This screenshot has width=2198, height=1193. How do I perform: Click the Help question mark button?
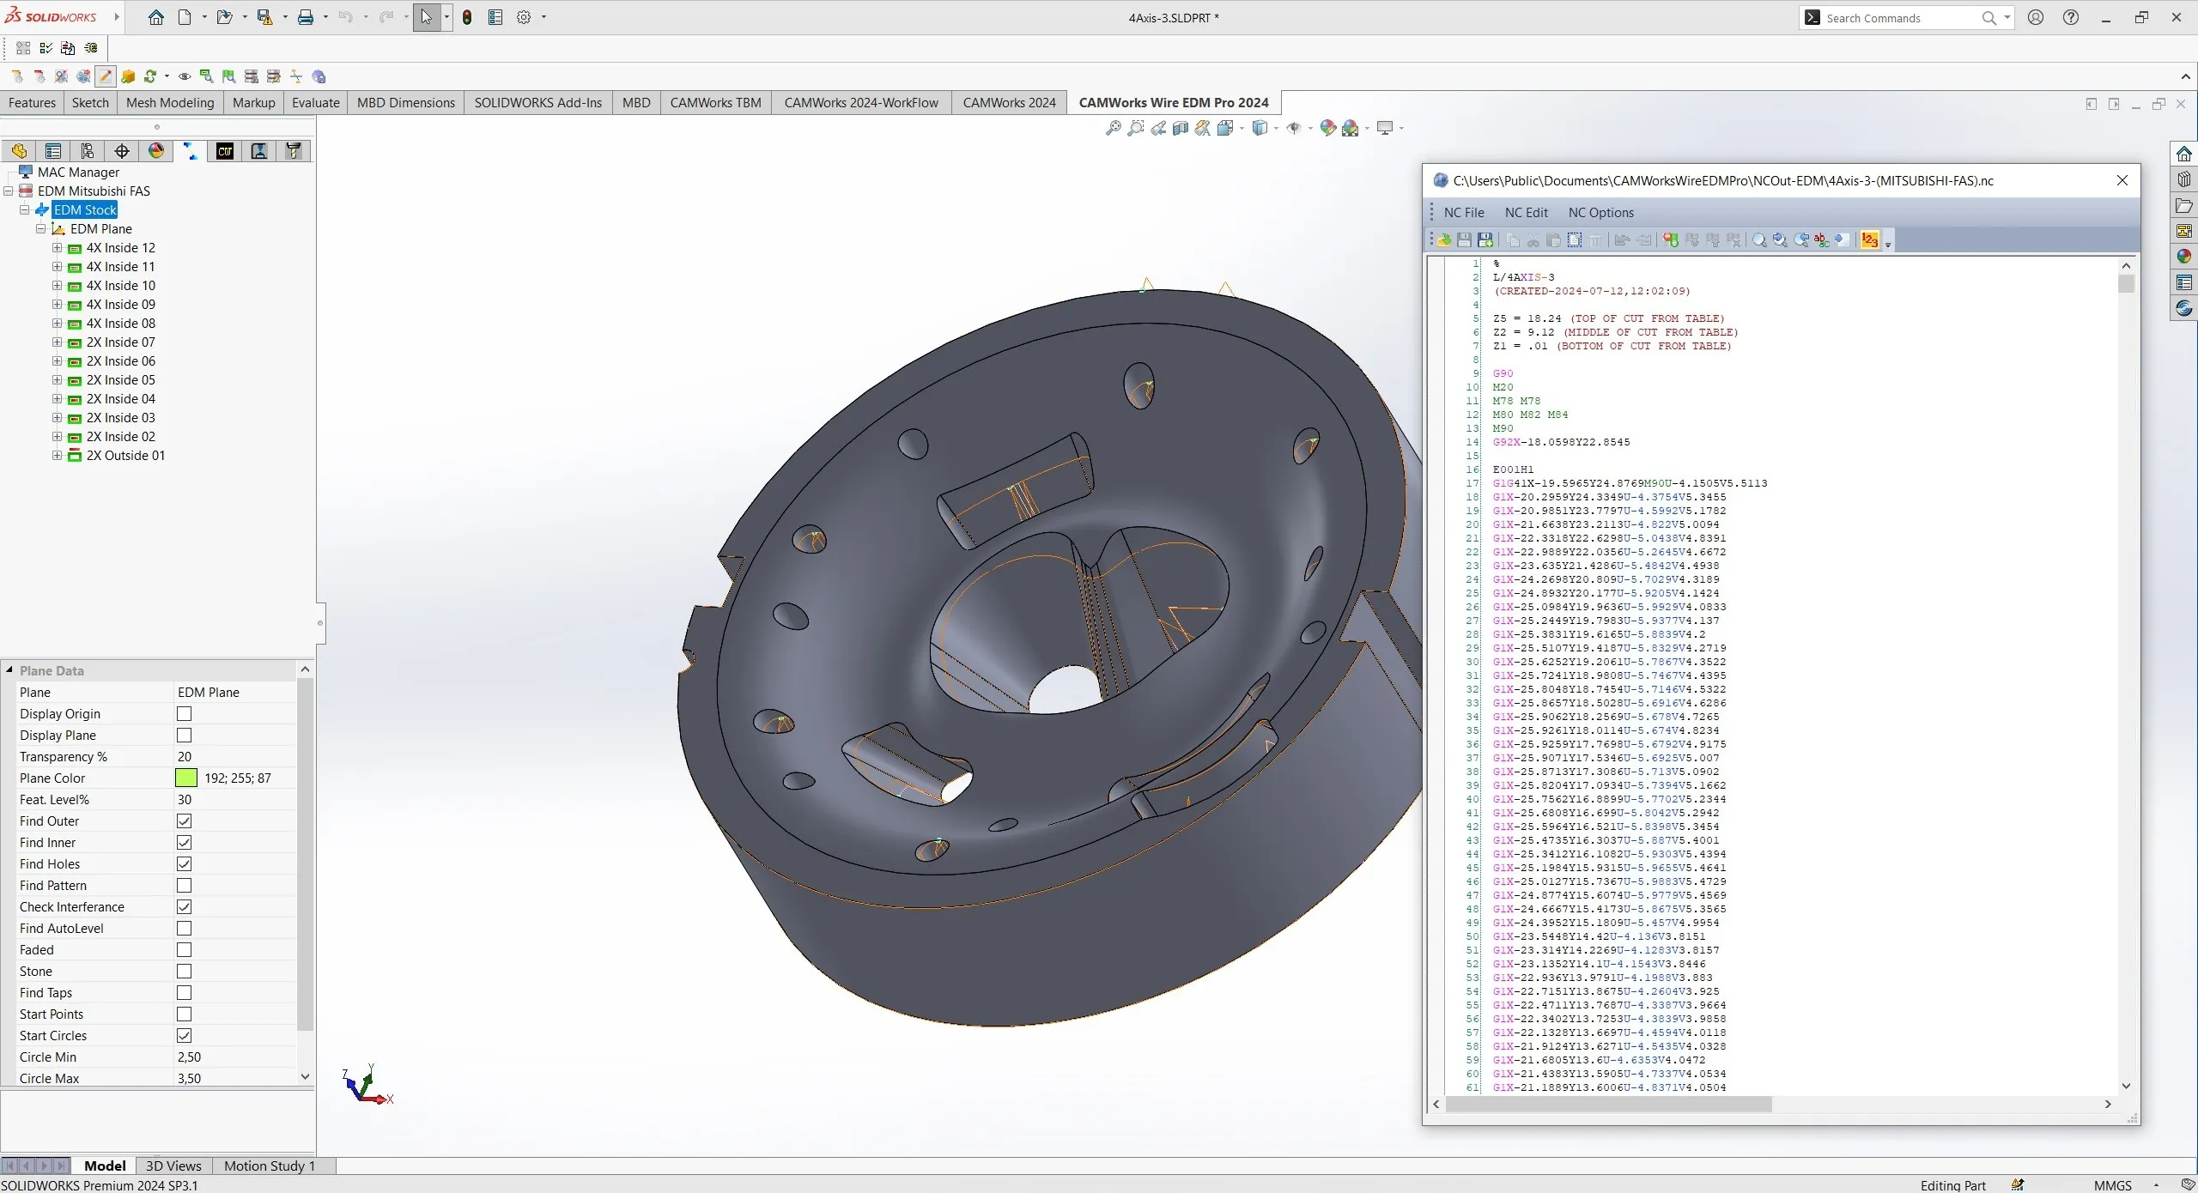click(x=2071, y=17)
